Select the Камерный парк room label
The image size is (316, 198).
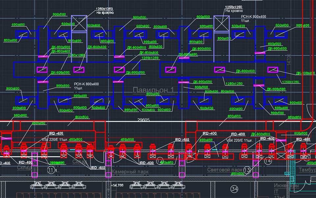pos(130,172)
